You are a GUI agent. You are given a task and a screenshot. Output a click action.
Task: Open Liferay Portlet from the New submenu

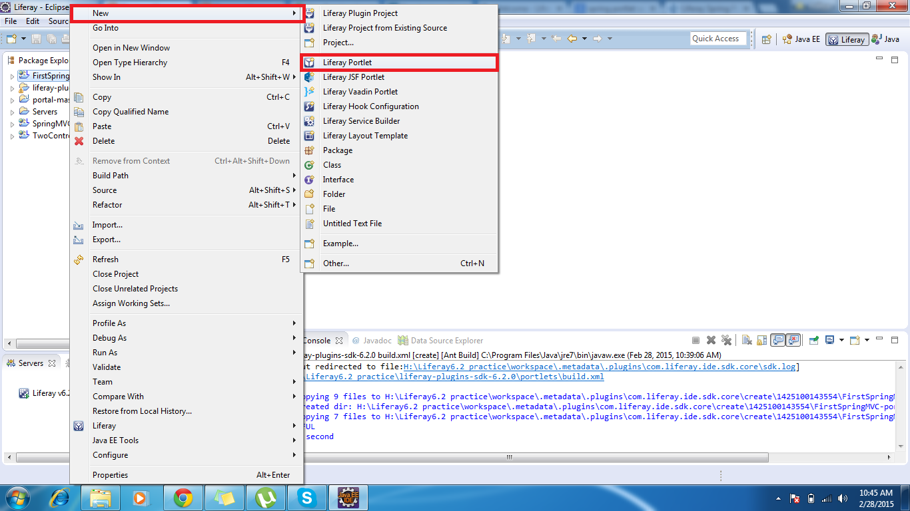(x=399, y=63)
